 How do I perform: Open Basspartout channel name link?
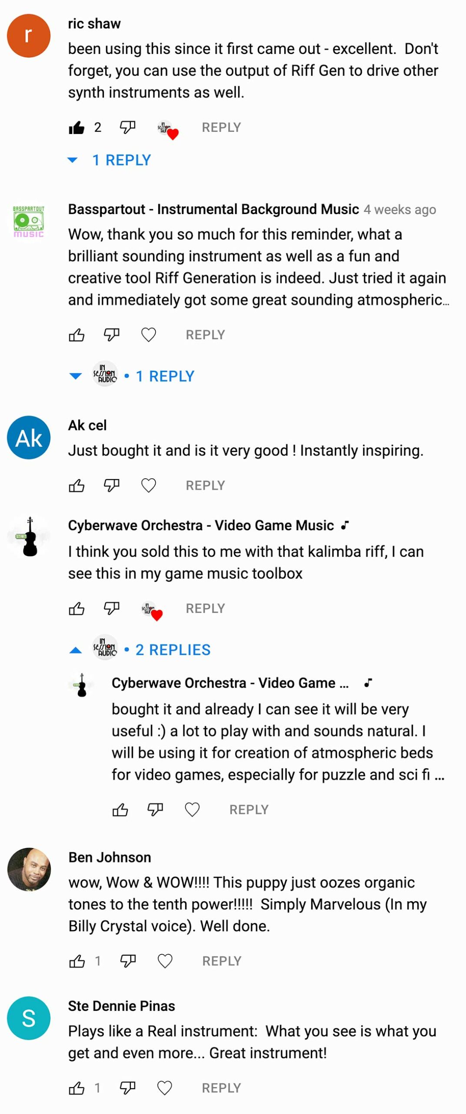[x=213, y=209]
